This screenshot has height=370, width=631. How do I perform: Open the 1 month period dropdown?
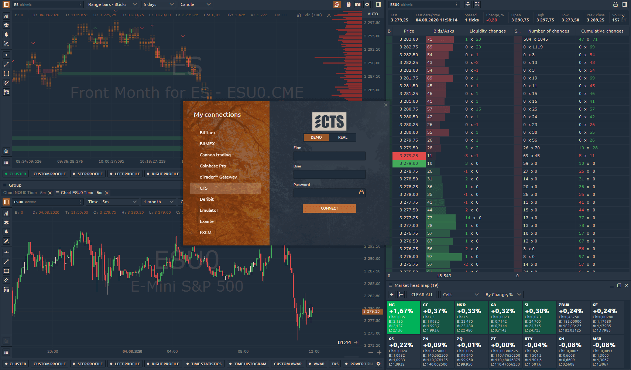pyautogui.click(x=158, y=202)
